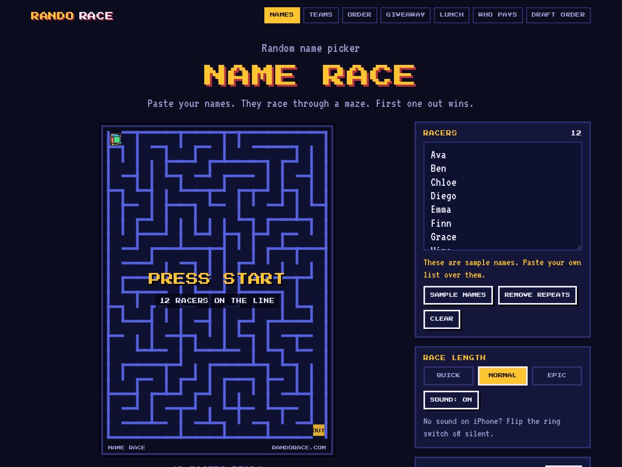Click the name Grace in racers list
Screen dimensions: 622x467
(443, 237)
